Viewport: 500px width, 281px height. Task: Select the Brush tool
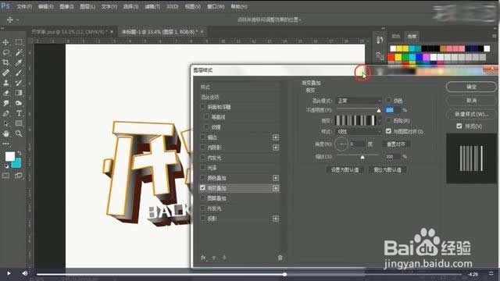coord(19,73)
